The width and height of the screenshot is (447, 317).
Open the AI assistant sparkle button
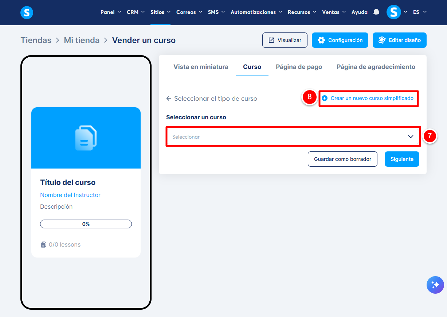tap(435, 285)
